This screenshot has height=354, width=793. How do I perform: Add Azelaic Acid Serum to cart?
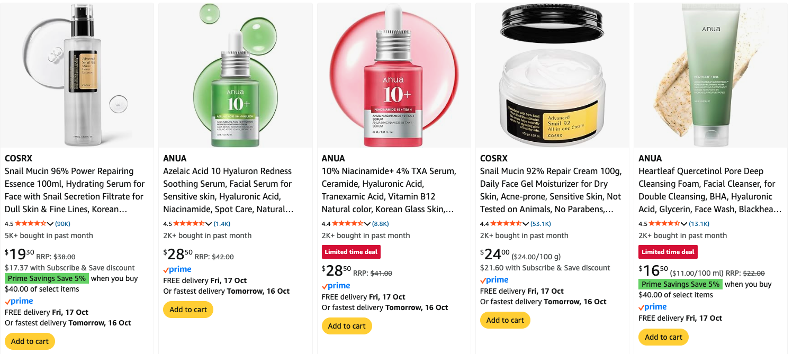(x=188, y=310)
